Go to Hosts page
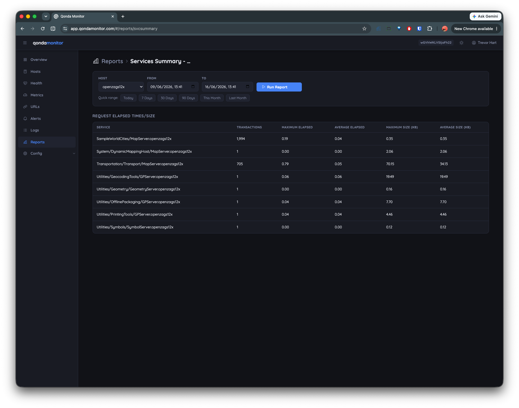519x408 pixels. [x=35, y=72]
